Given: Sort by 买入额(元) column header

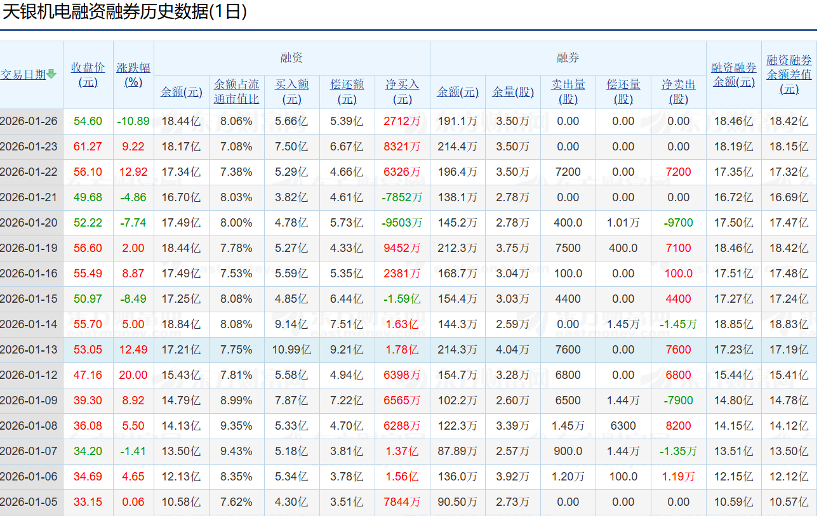Looking at the screenshot, I should click(291, 91).
